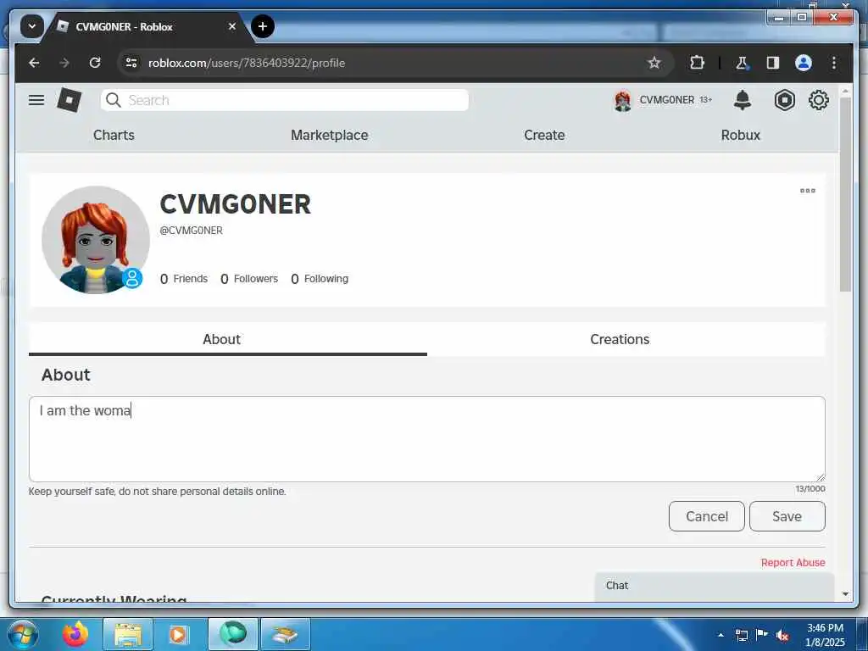Open the Chrome profile avatar menu

coord(804,63)
